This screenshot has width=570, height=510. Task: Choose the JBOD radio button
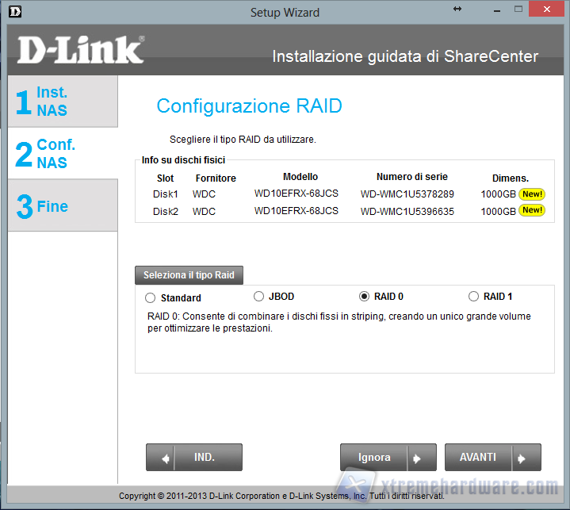point(259,297)
